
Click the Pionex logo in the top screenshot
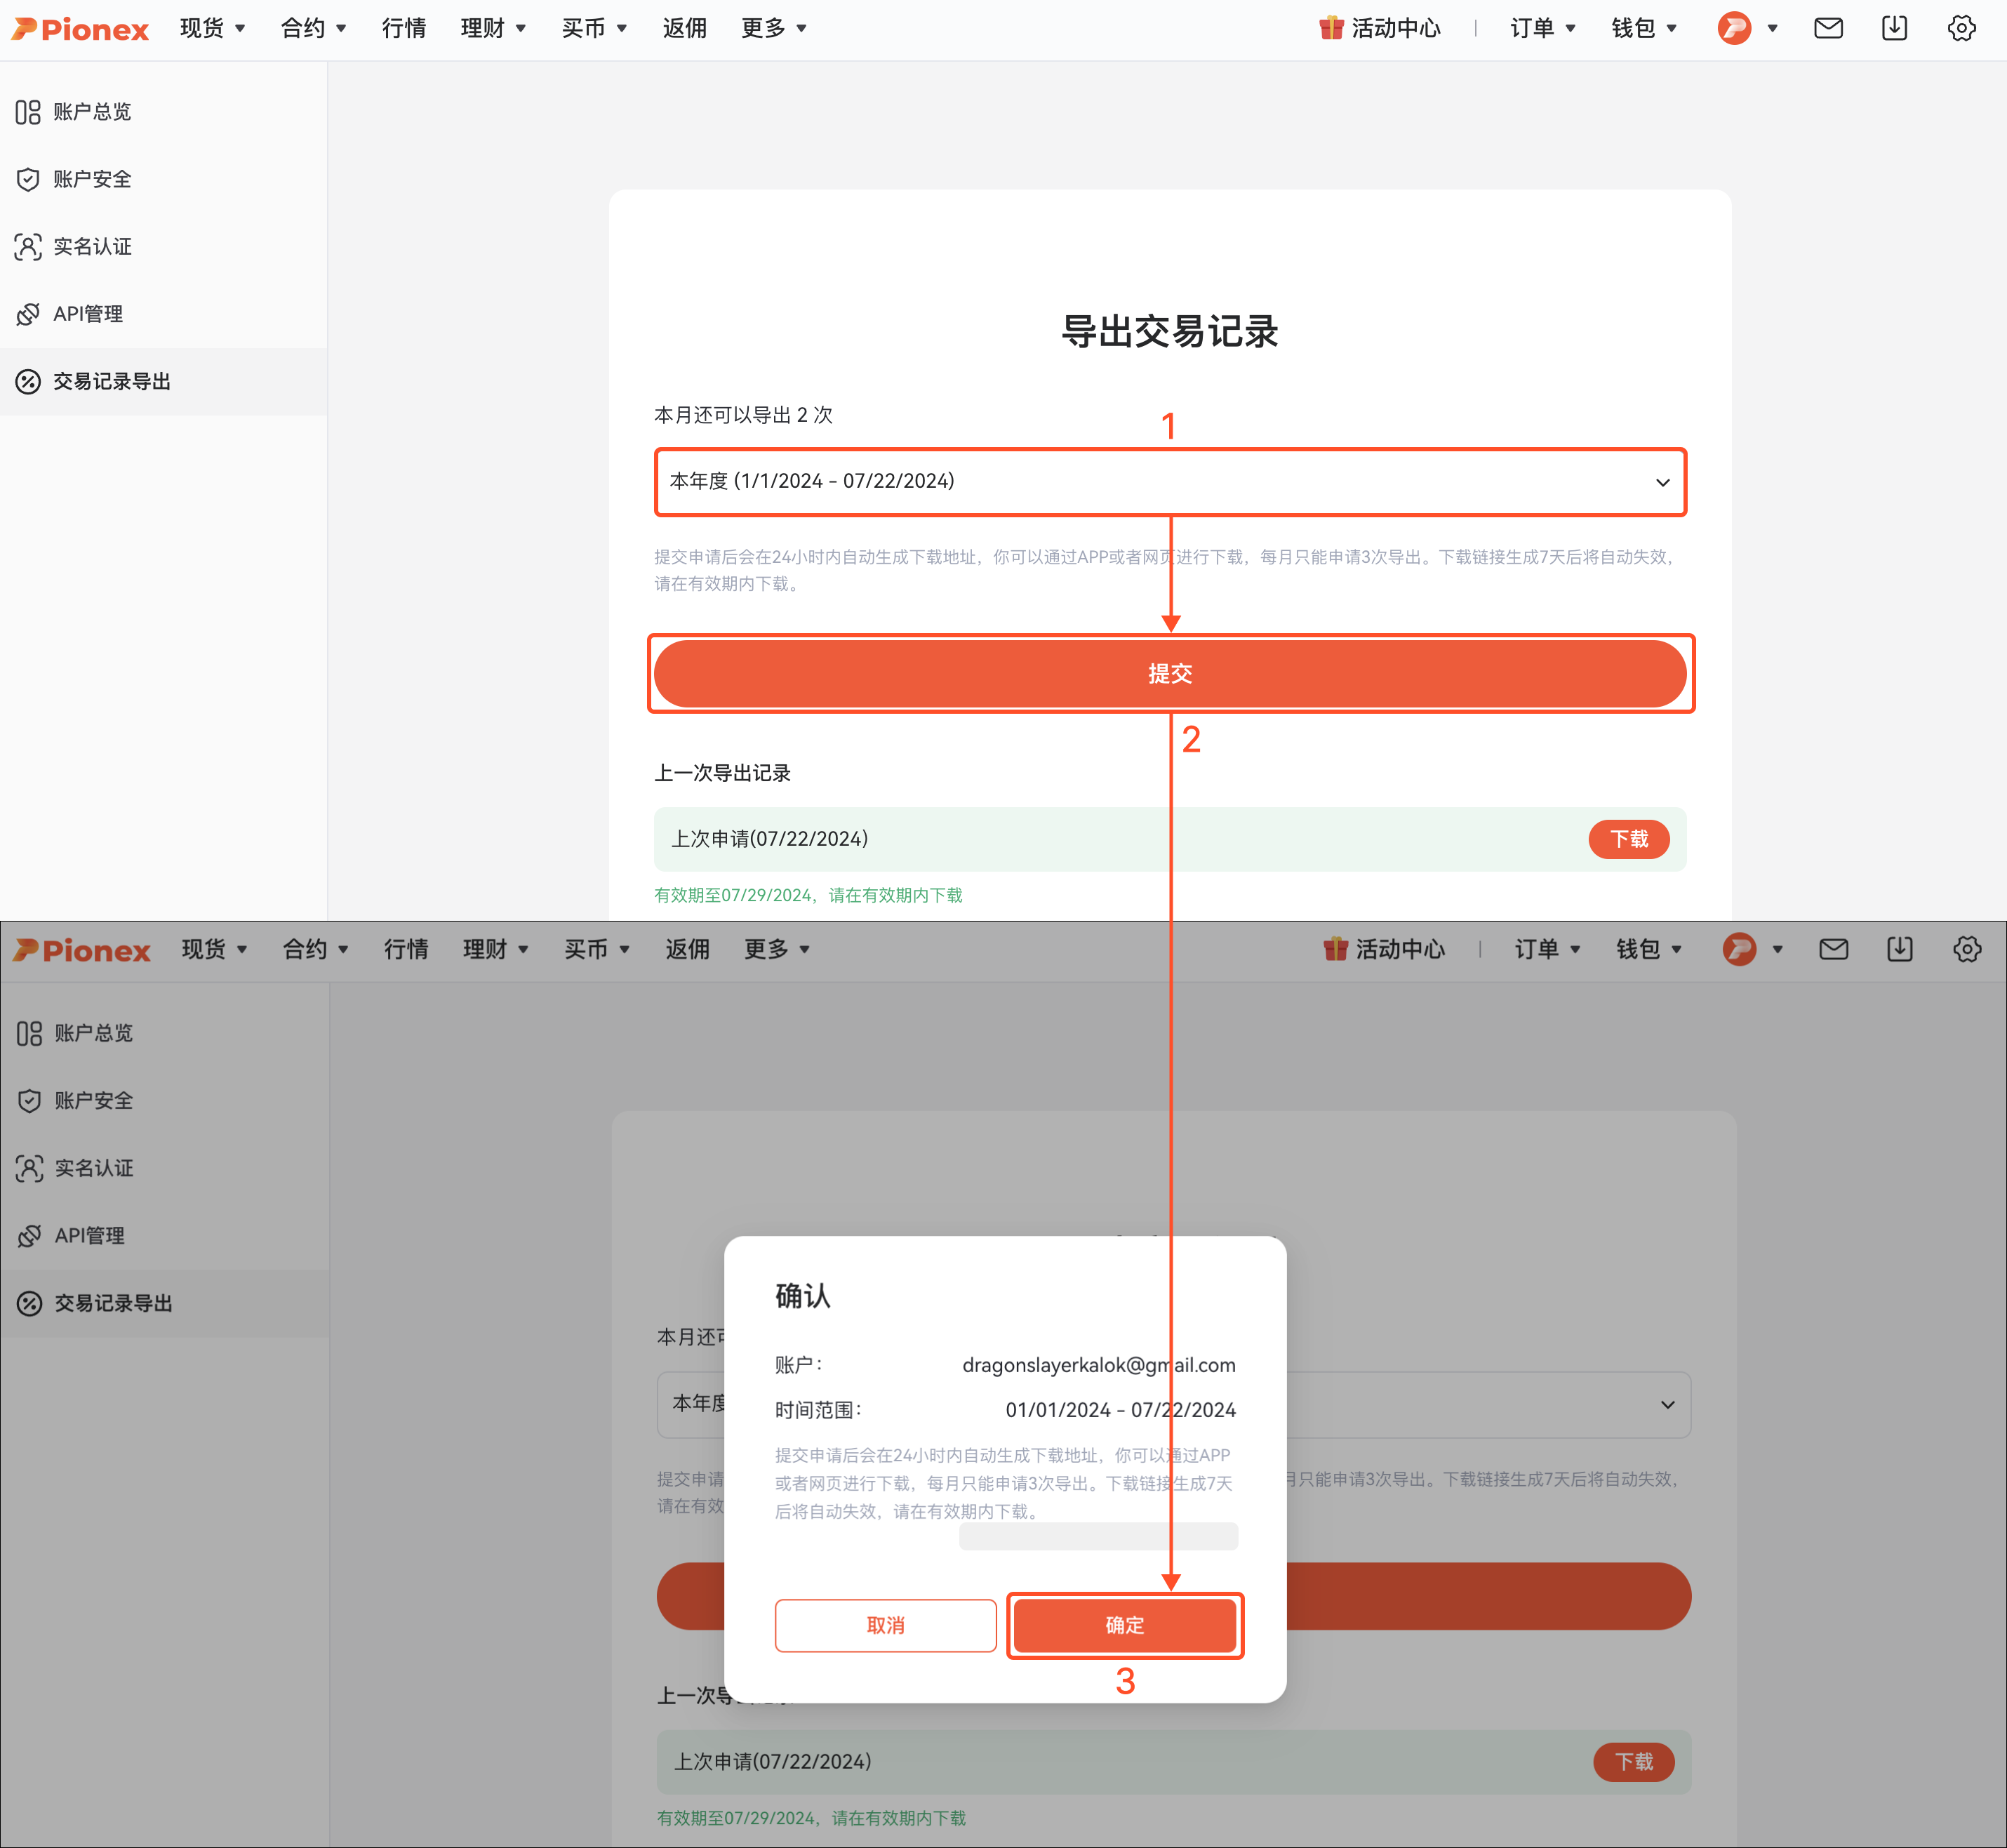pyautogui.click(x=80, y=29)
